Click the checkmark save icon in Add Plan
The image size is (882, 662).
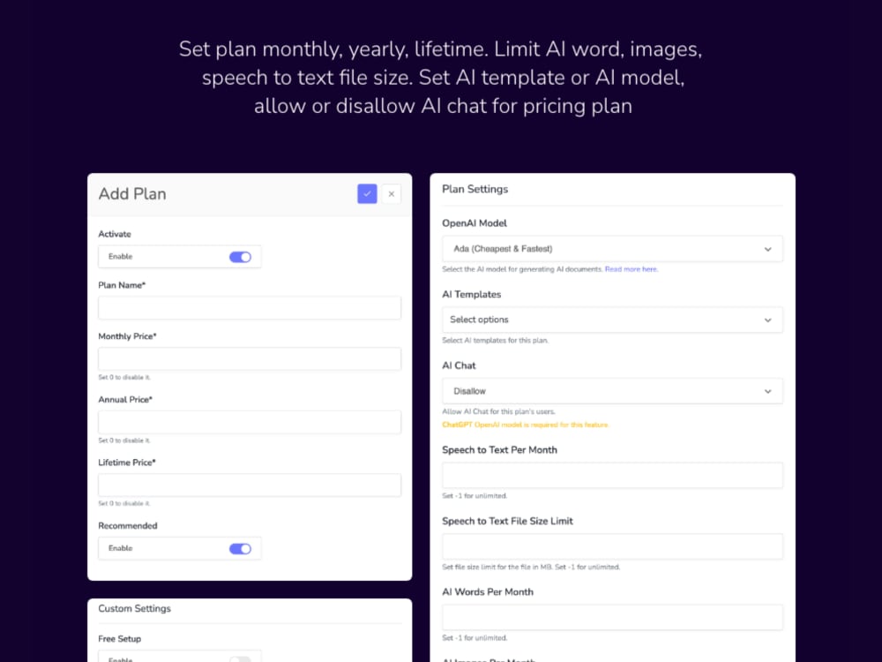point(367,193)
